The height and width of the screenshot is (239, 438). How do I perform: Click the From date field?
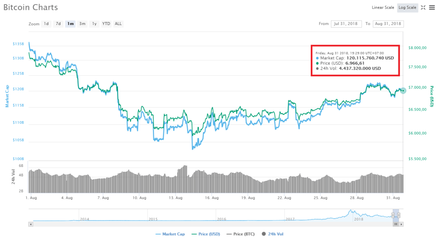tap(346, 24)
